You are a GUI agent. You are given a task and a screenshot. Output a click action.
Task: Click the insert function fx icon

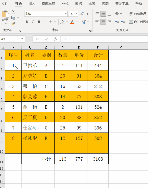[56, 39]
